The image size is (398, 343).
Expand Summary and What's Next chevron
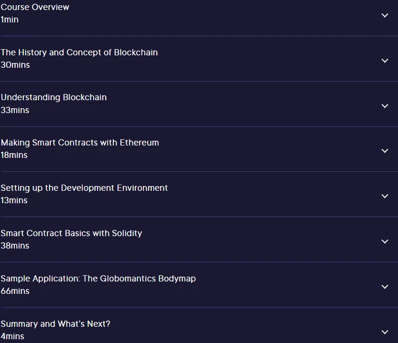click(385, 332)
